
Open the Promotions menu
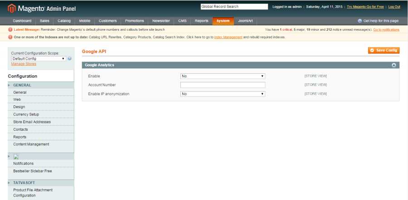(x=135, y=21)
